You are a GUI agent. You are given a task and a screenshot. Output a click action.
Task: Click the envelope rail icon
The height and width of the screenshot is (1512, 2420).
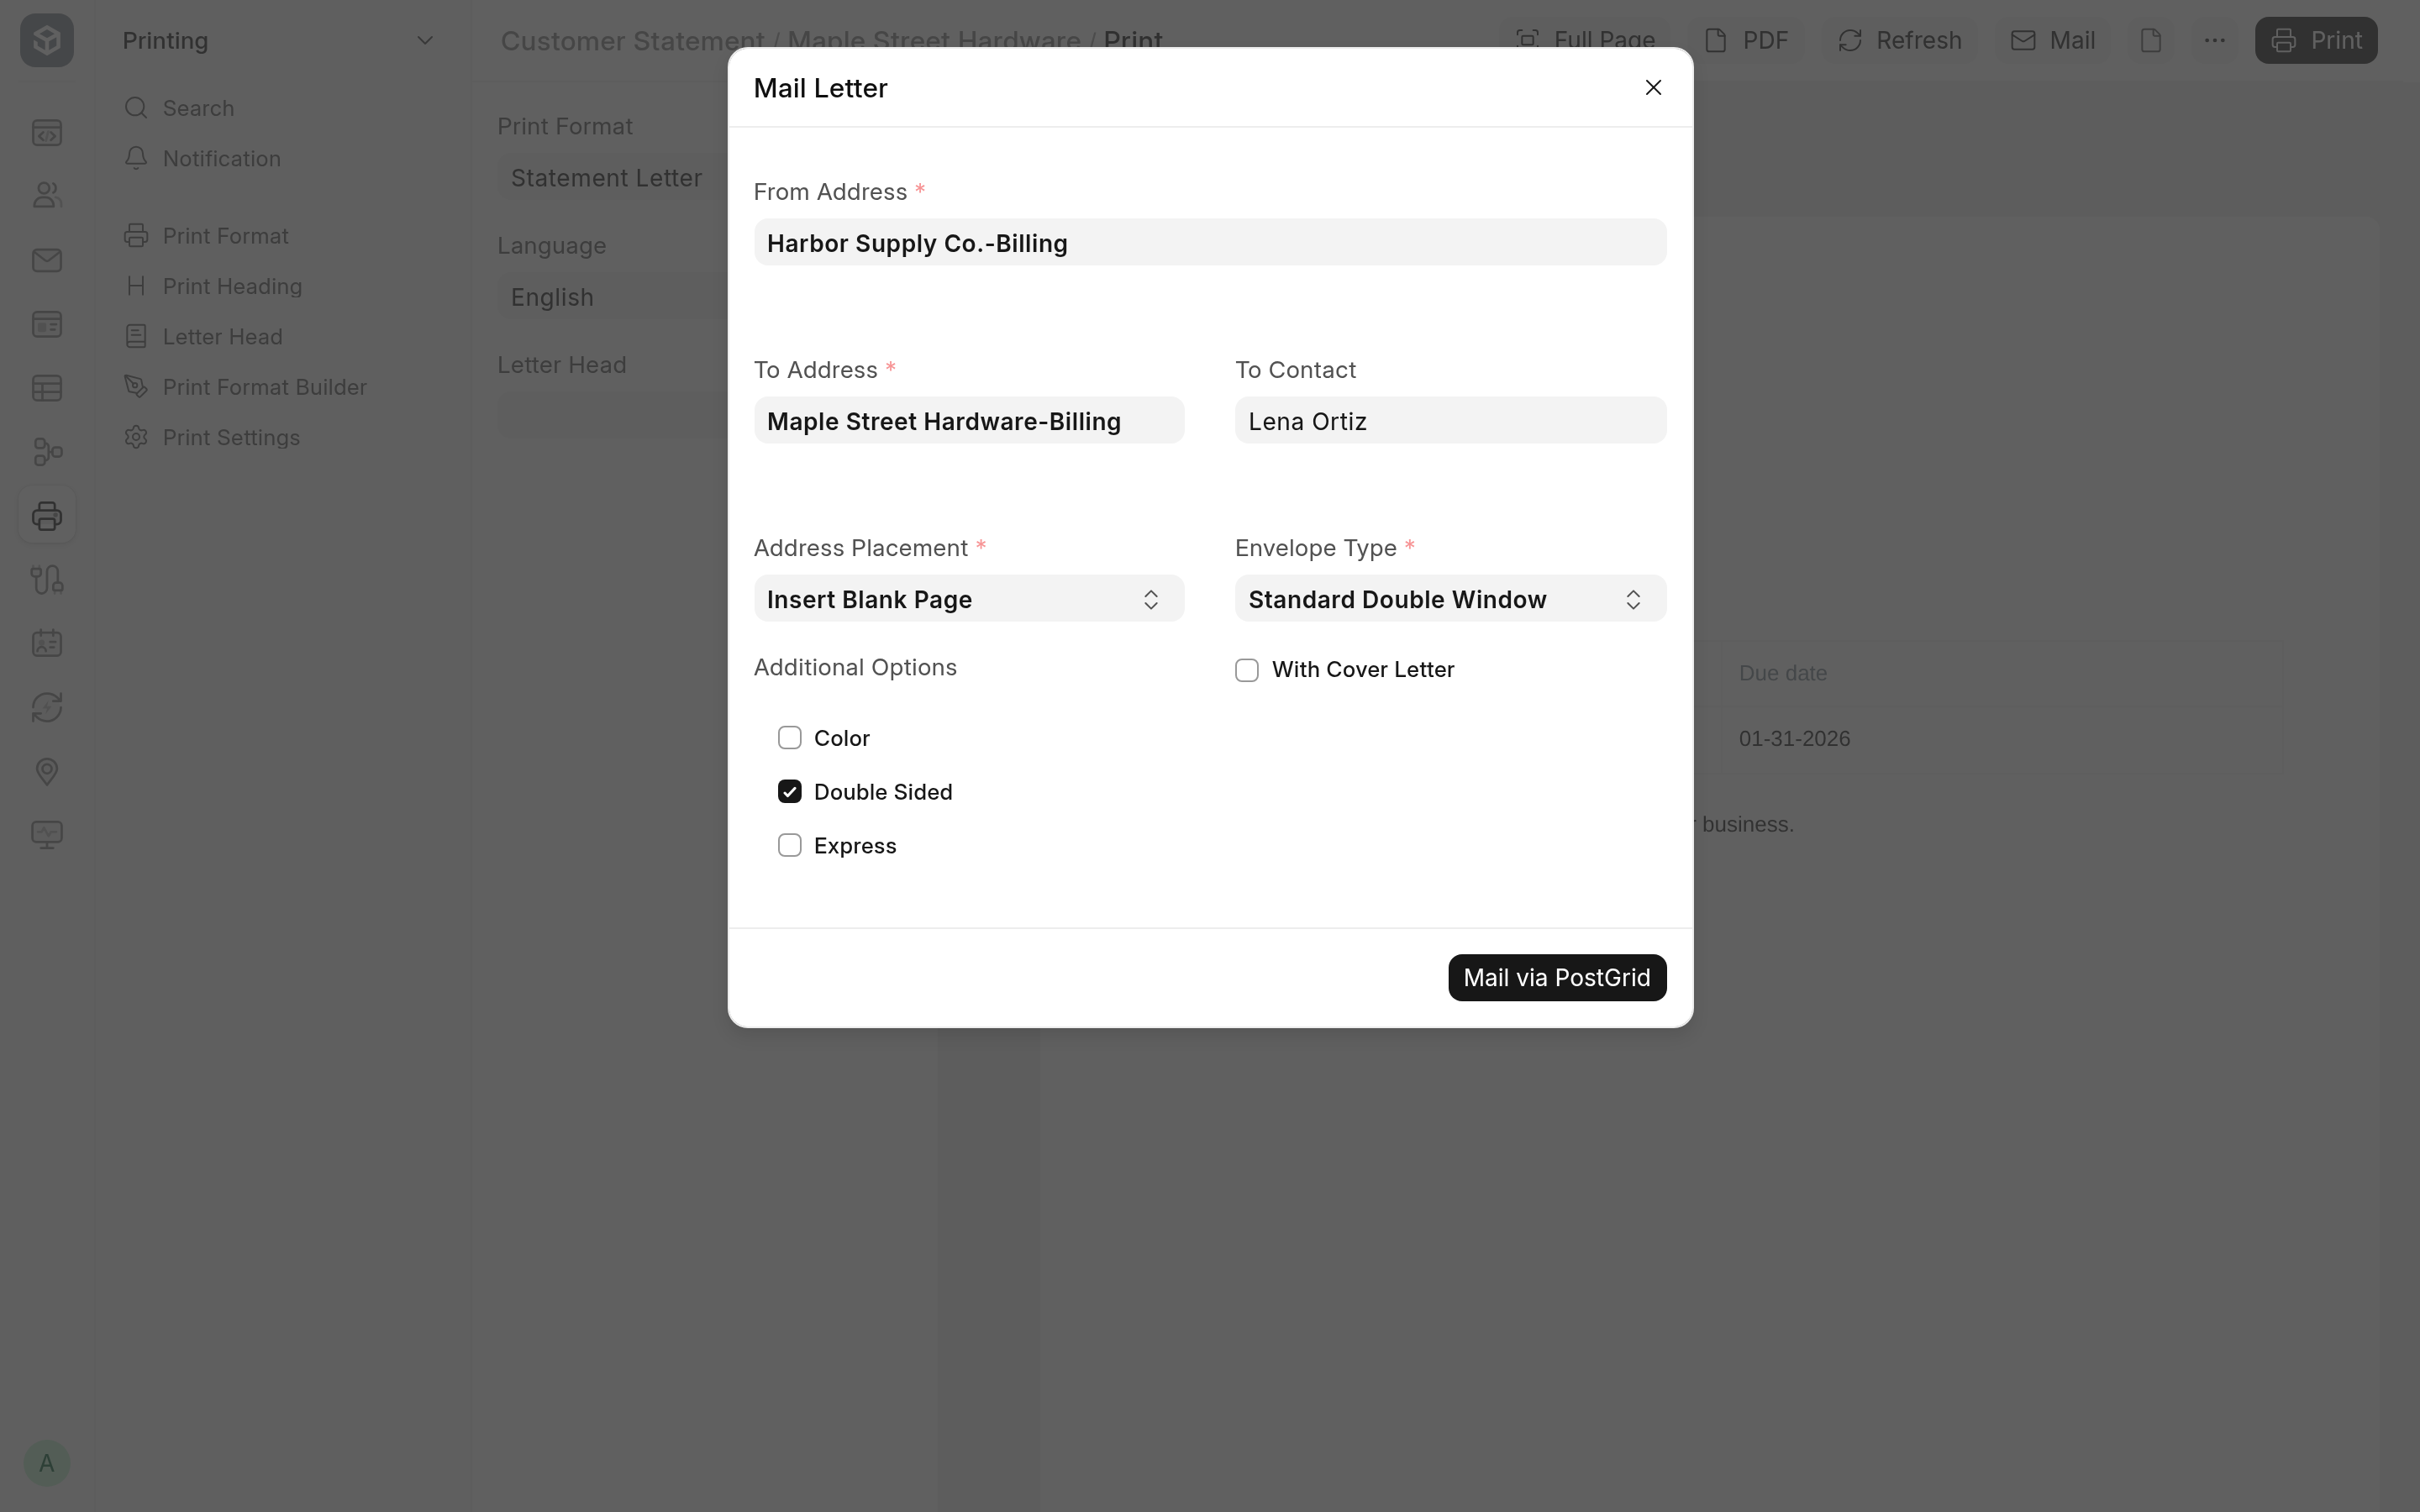[x=47, y=261]
